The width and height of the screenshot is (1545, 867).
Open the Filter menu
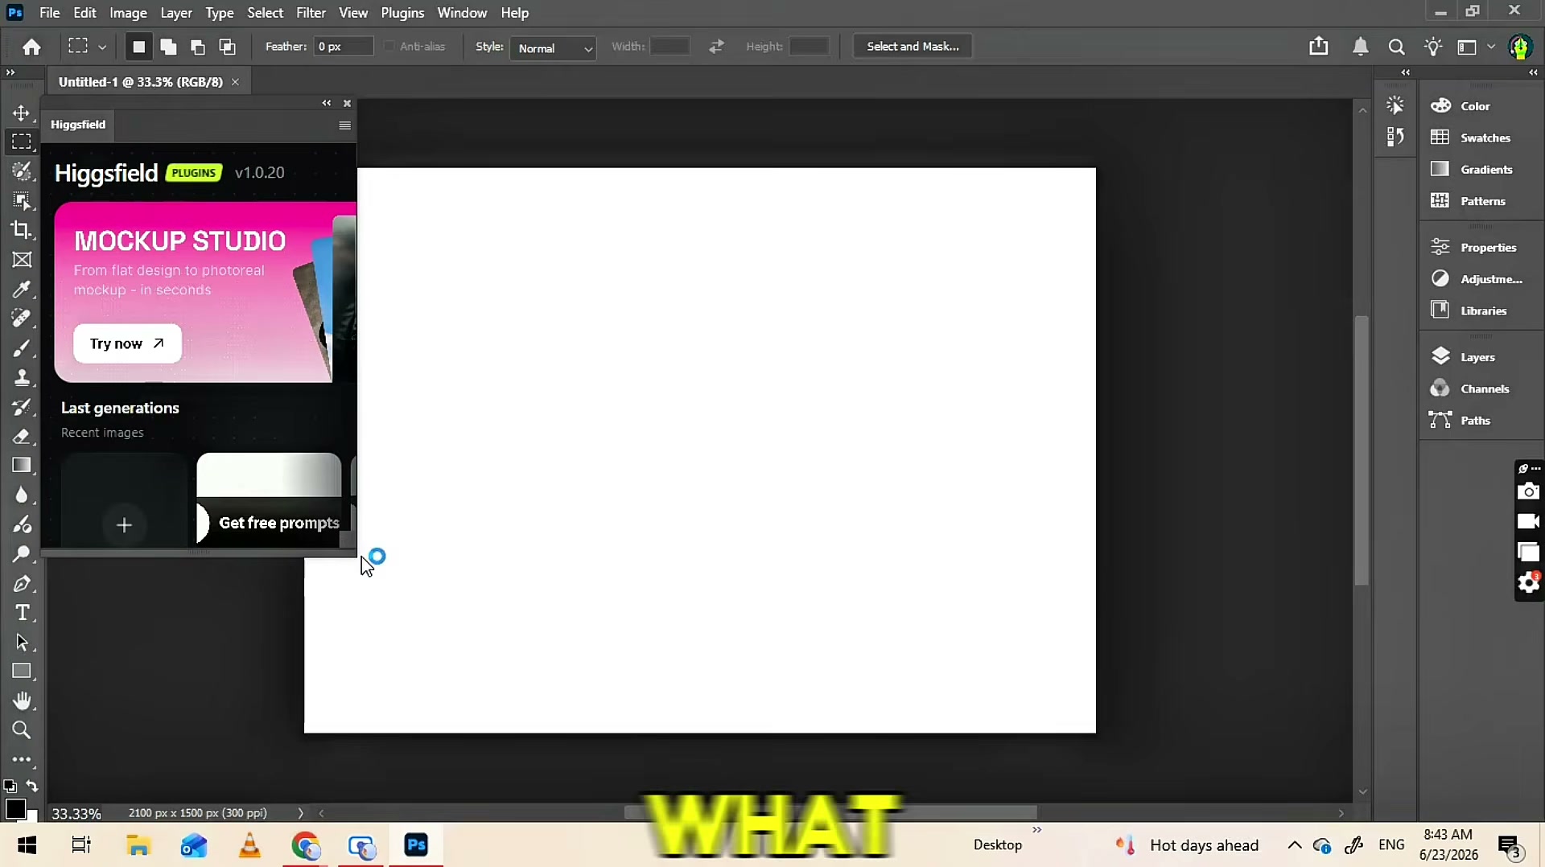(x=311, y=13)
